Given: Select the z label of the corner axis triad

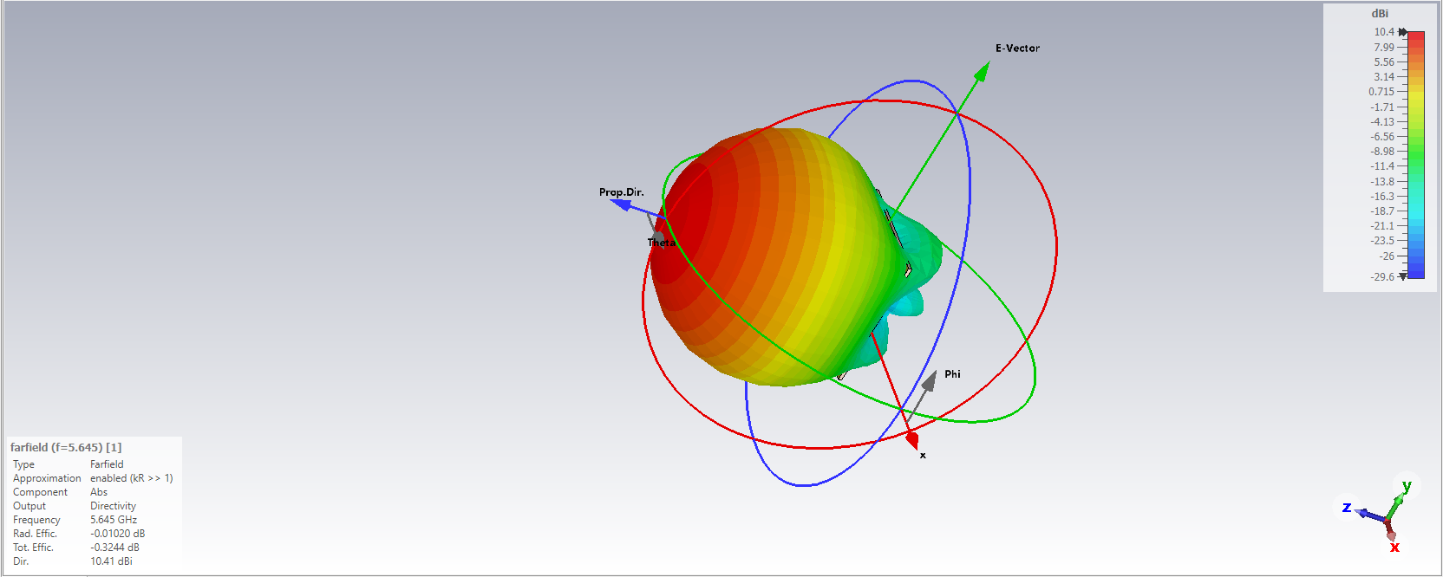Looking at the screenshot, I should coord(1347,508).
